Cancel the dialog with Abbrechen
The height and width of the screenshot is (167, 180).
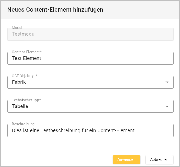[159, 159]
